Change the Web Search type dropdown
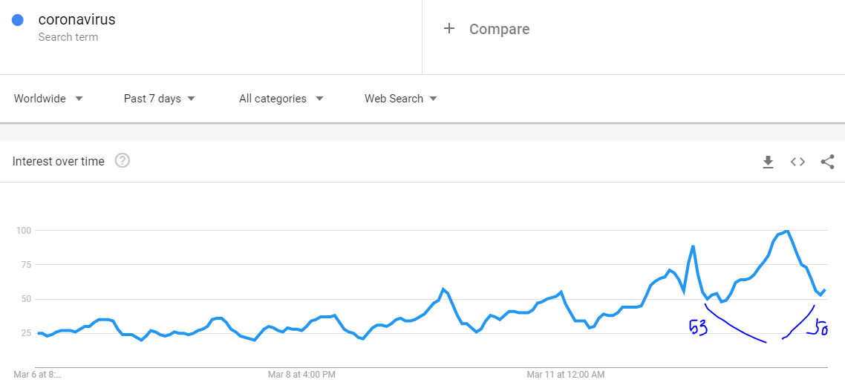 [400, 99]
